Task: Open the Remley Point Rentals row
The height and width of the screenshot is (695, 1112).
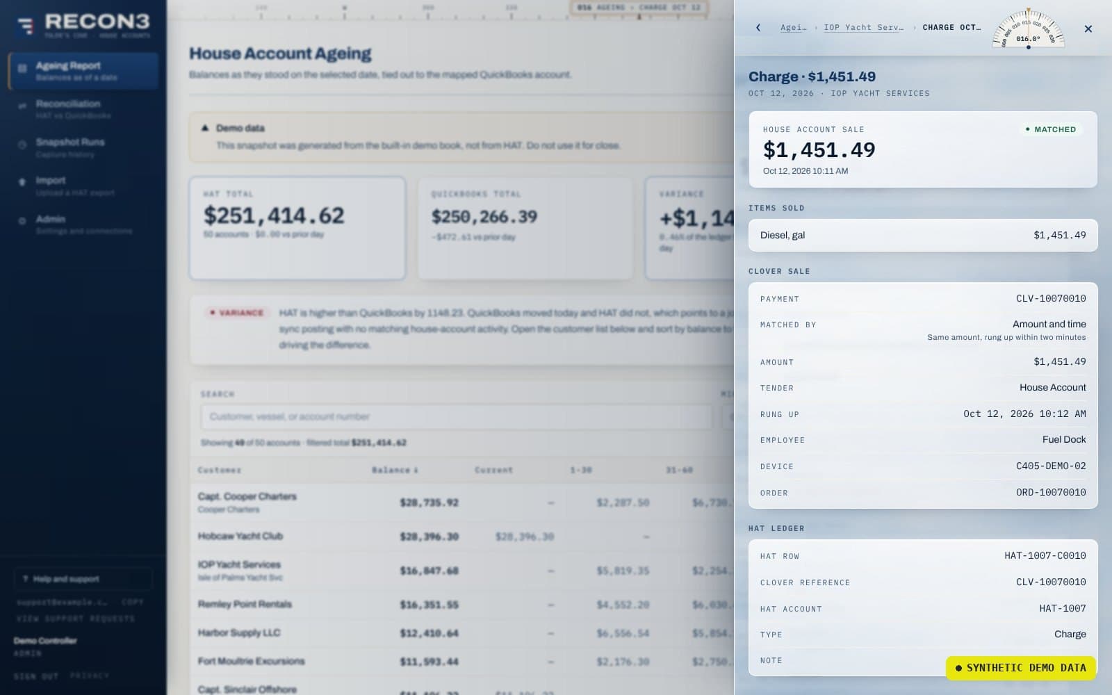Action: [462, 604]
